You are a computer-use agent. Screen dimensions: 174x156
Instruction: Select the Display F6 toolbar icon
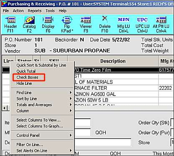click(48, 24)
